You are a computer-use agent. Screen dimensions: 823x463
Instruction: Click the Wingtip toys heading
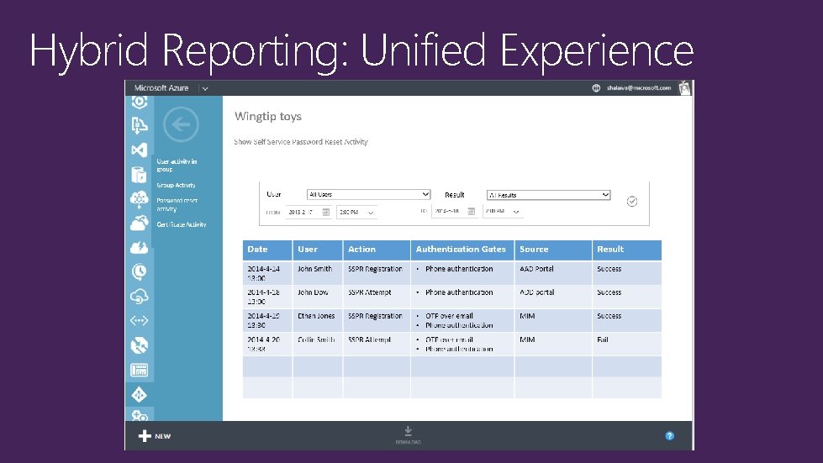[x=268, y=117]
